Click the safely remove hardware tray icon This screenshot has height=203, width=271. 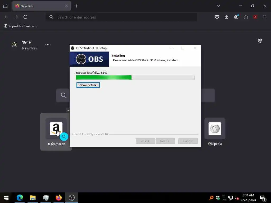coord(224,198)
